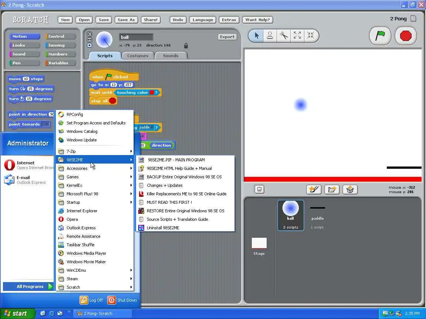Expand the Games submenu
The image size is (426, 319).
pos(95,177)
